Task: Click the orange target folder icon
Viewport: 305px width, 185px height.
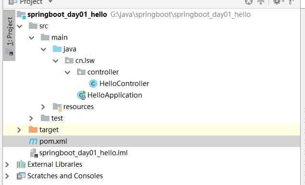Action: [x=33, y=130]
